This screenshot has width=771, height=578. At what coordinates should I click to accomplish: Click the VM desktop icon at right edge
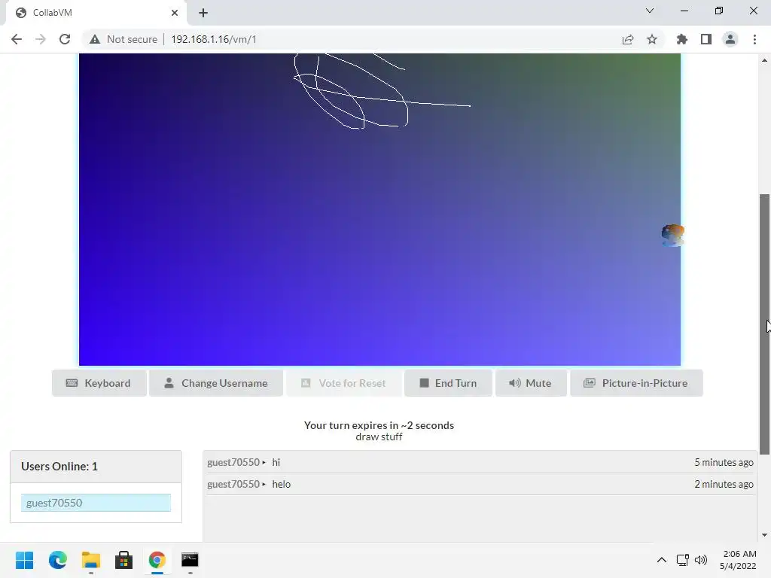672,235
